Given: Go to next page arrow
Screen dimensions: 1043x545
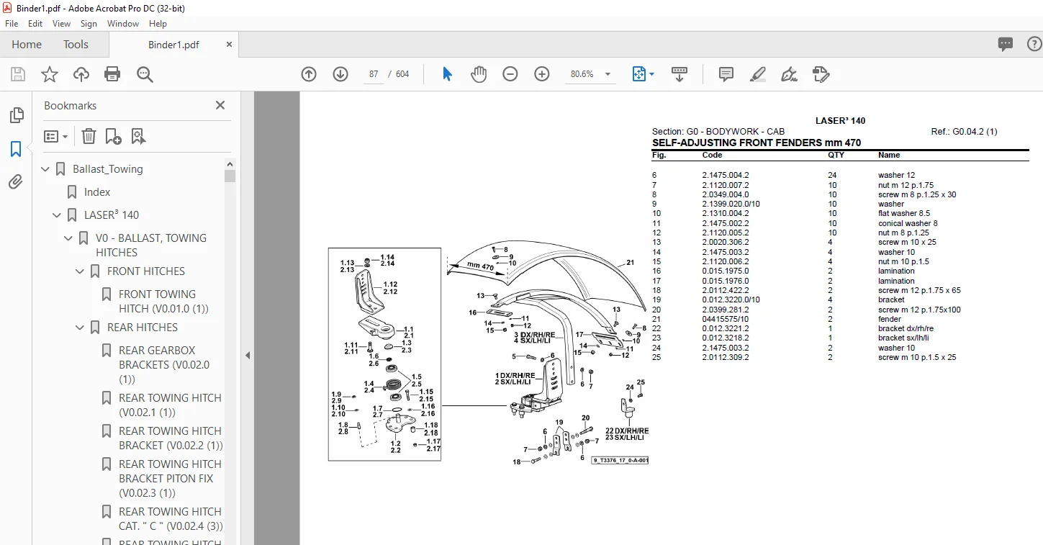Looking at the screenshot, I should click(x=340, y=74).
